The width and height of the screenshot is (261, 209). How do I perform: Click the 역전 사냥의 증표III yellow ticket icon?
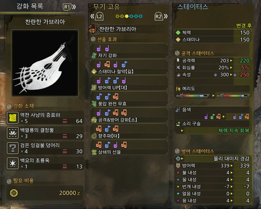click(13, 118)
